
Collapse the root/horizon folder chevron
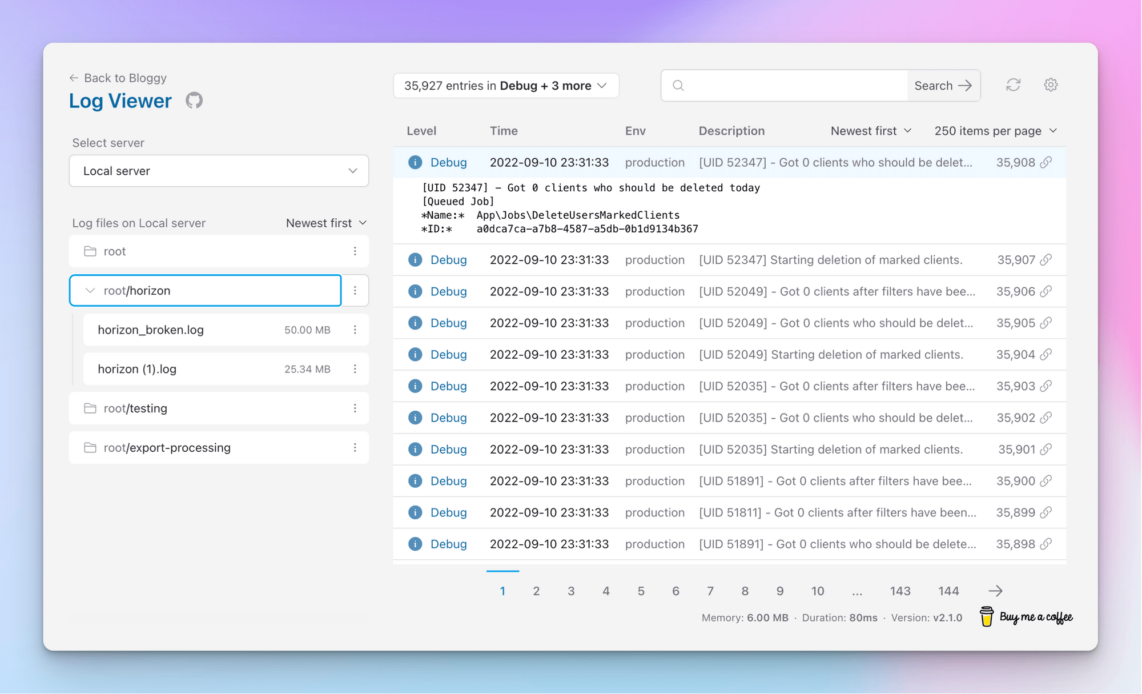[x=90, y=290]
